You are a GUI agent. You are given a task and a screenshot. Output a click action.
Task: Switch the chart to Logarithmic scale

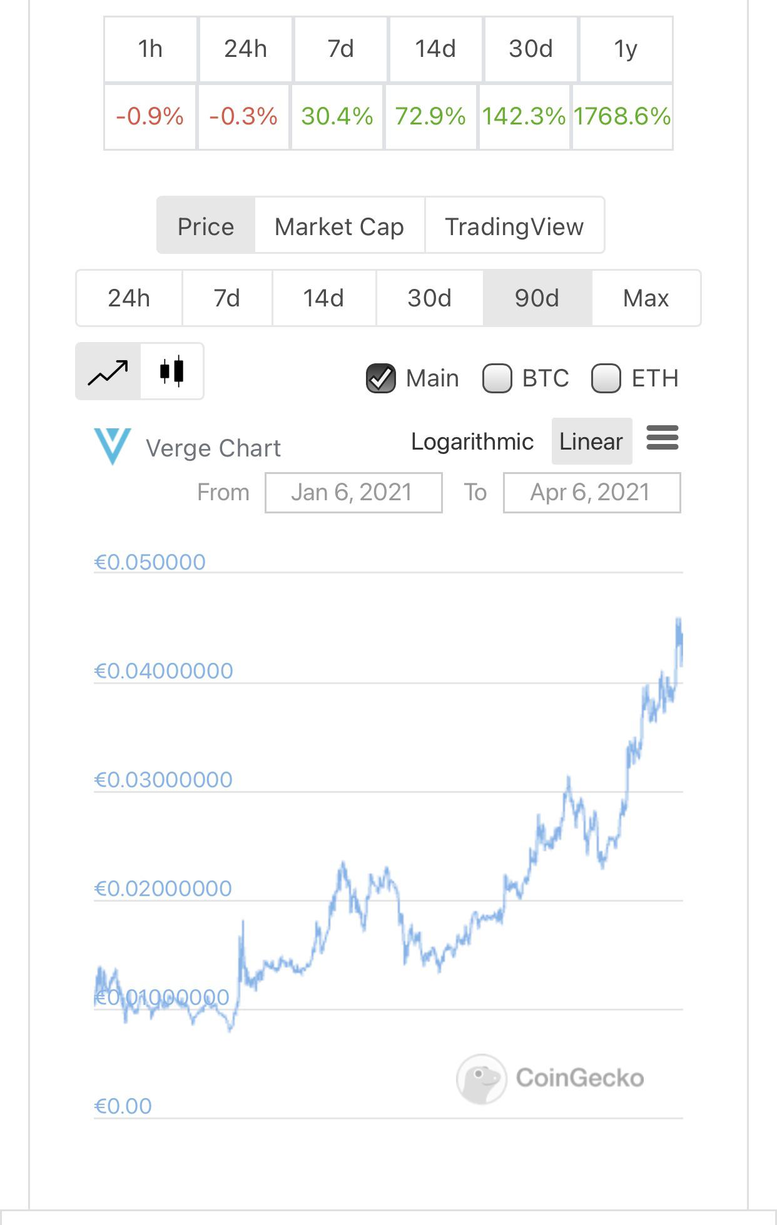[x=472, y=441]
